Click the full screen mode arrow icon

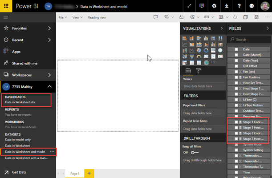click(x=189, y=6)
